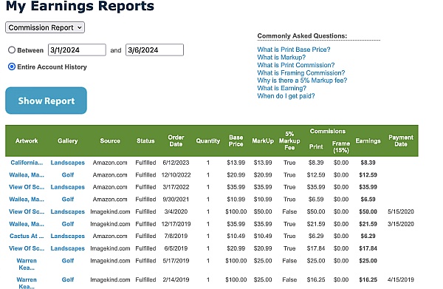Click the start date field showing 3/1/2024

tap(77, 50)
